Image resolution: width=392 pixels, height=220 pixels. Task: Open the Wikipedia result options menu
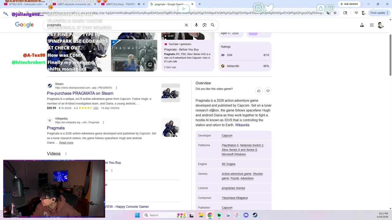pyautogui.click(x=103, y=123)
